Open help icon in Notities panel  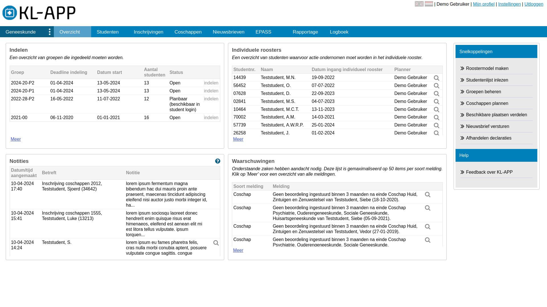pos(218,161)
